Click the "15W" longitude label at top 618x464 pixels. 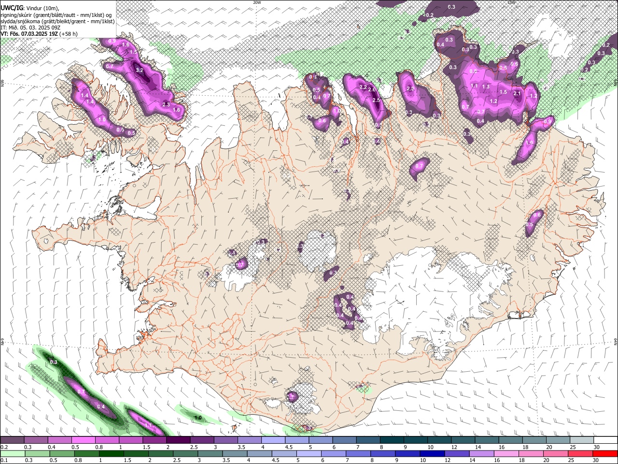[511, 2]
